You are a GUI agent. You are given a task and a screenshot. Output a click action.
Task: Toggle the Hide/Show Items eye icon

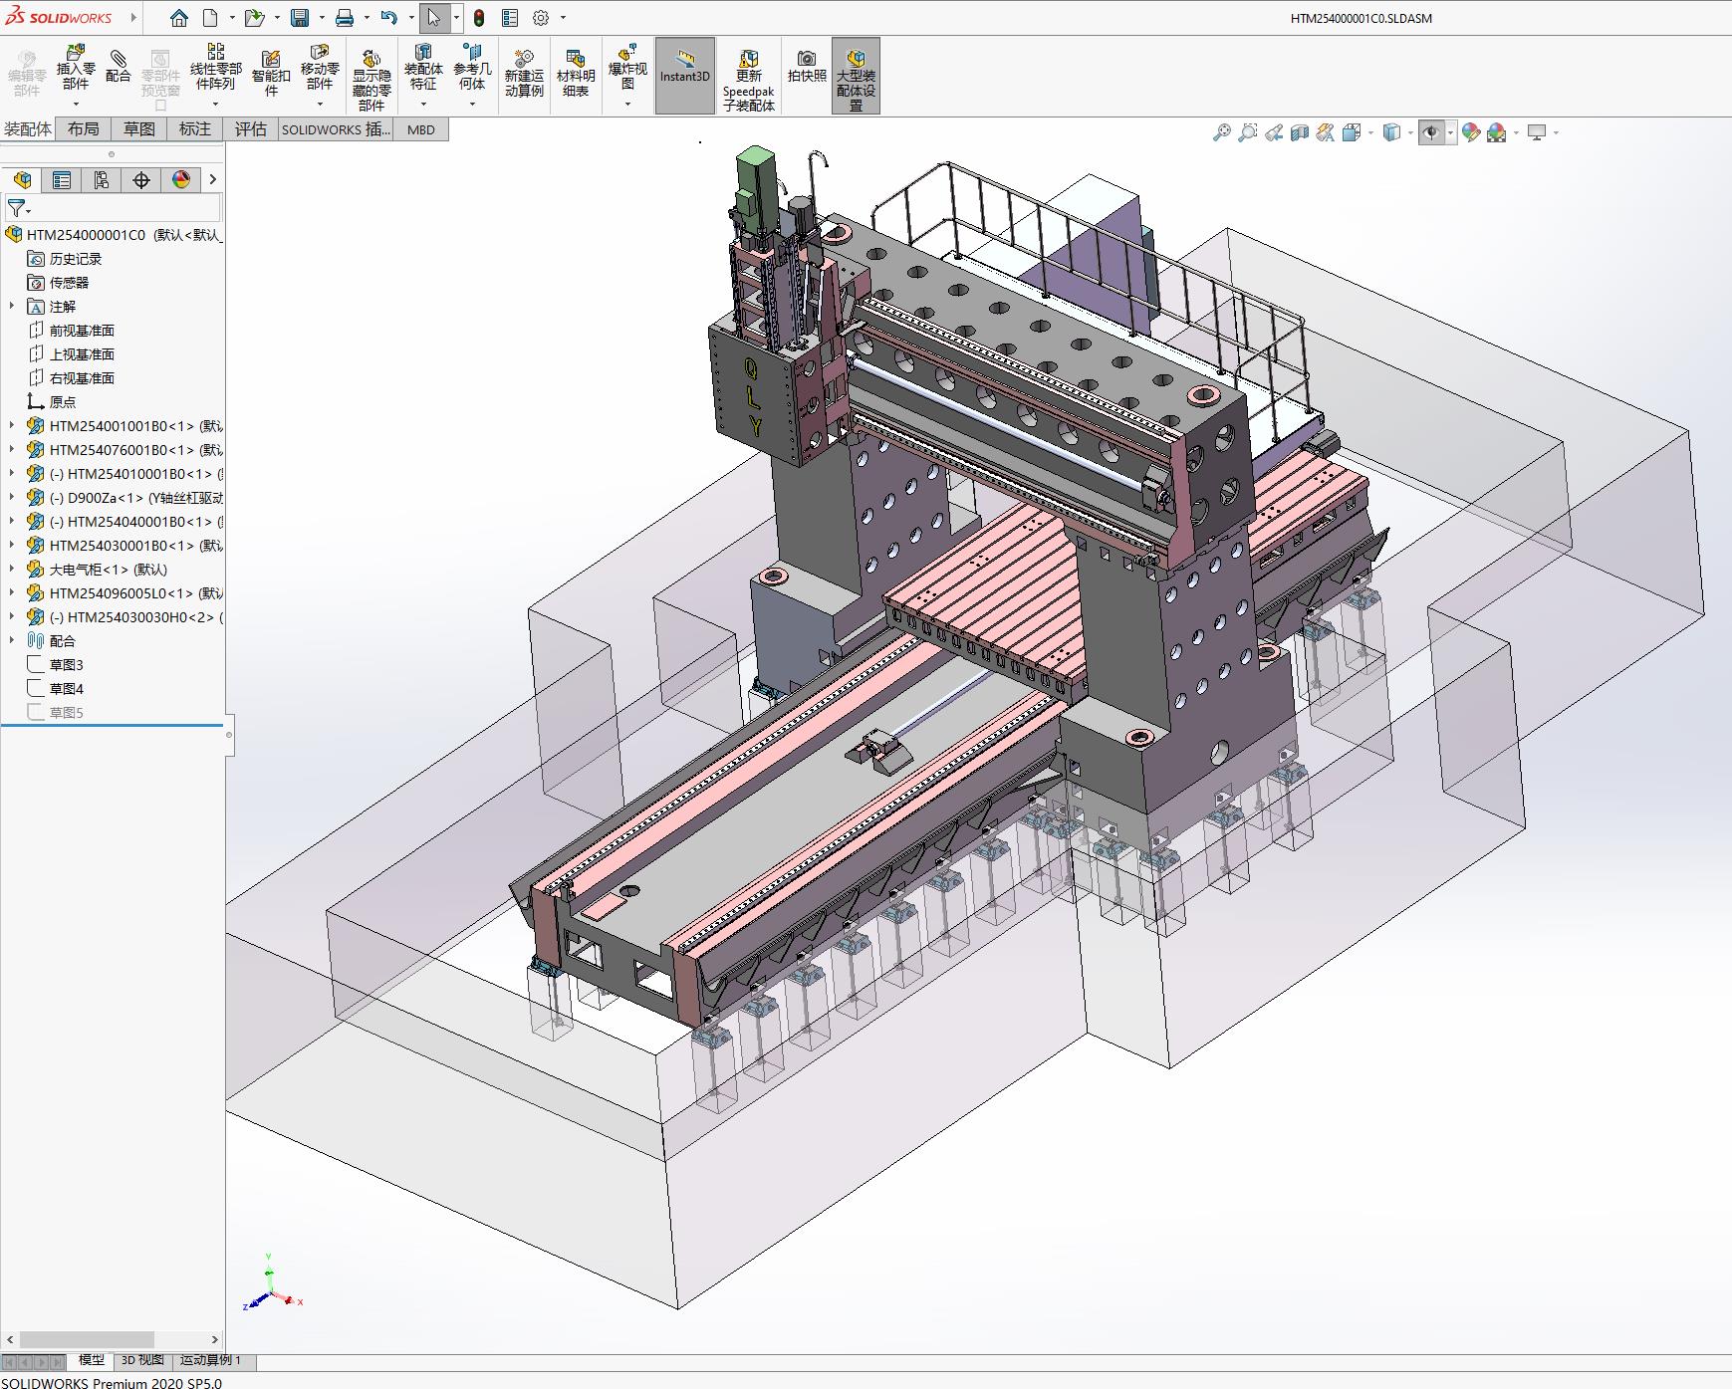click(1431, 132)
